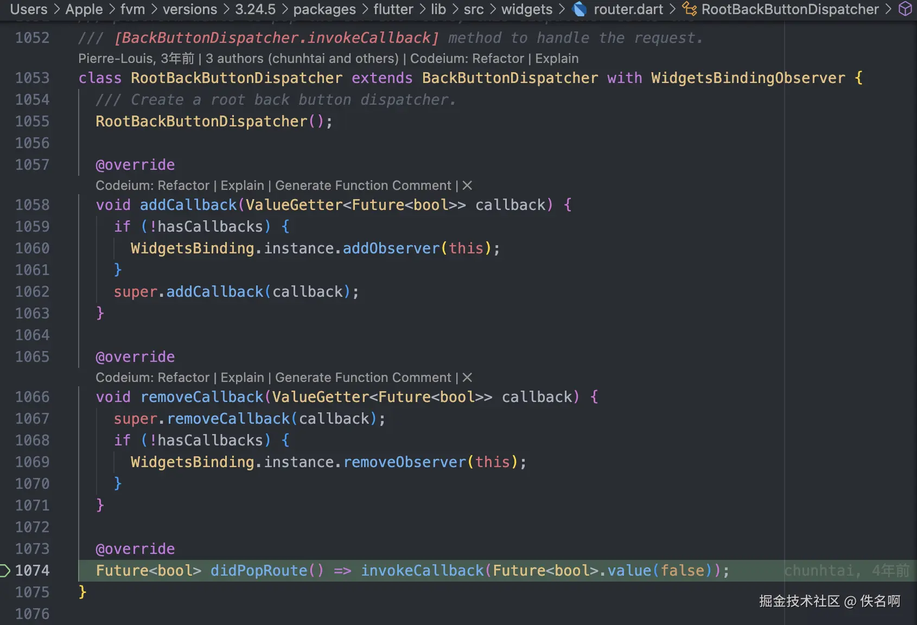Click hasCallbacks condition on line 1068
Screen dimensions: 917x625
point(210,441)
